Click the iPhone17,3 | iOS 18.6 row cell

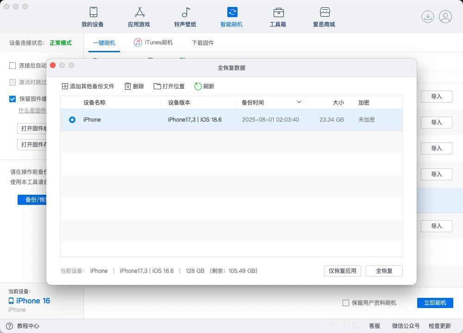[x=195, y=120]
